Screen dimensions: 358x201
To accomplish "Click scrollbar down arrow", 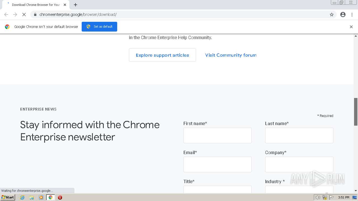I will [356, 191].
